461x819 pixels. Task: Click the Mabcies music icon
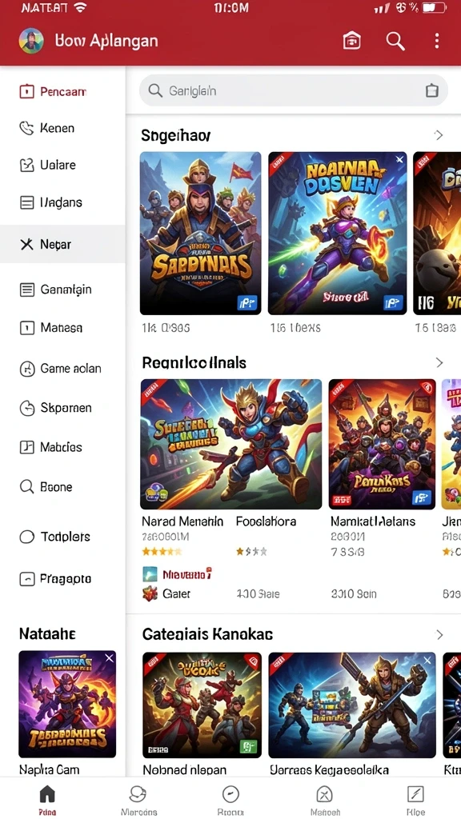pyautogui.click(x=26, y=447)
